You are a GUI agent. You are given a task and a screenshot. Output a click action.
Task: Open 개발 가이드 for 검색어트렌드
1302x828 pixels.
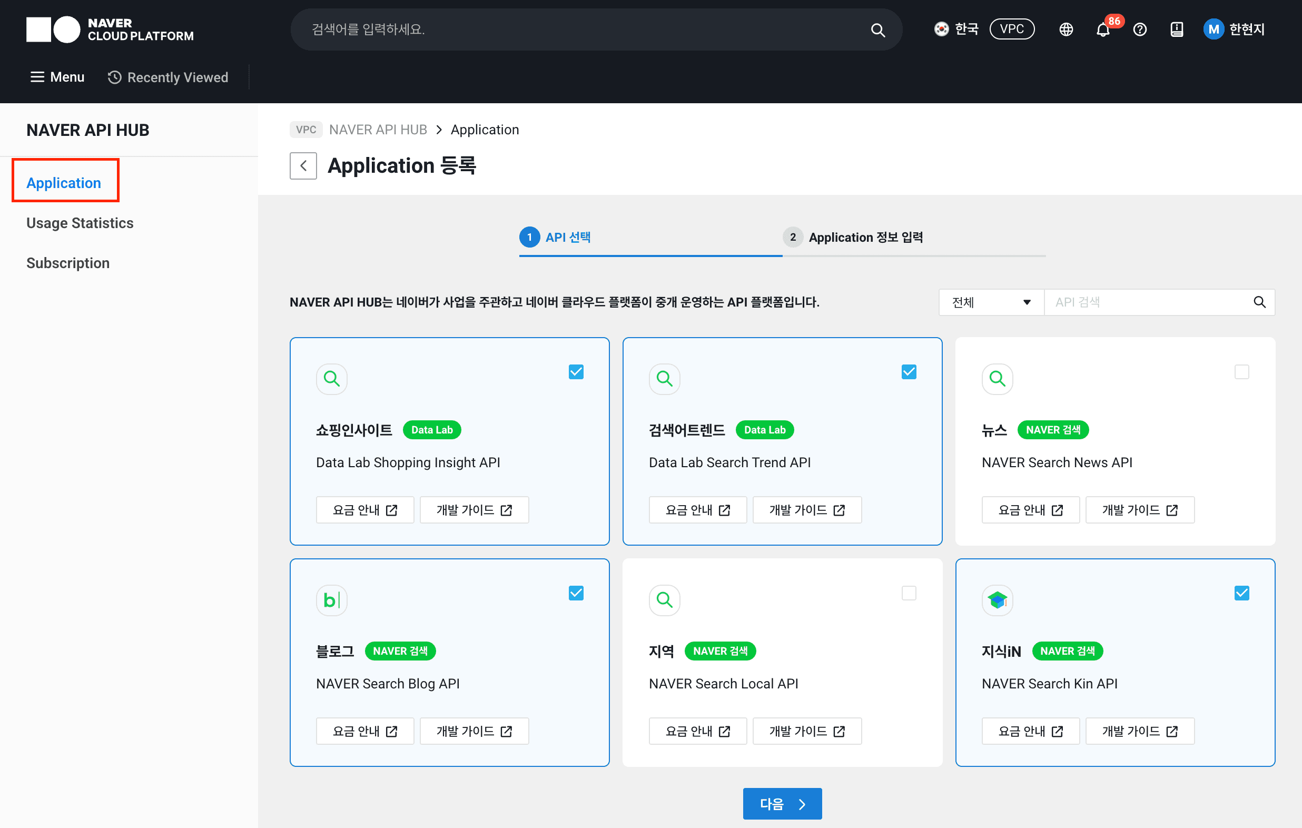tap(807, 510)
